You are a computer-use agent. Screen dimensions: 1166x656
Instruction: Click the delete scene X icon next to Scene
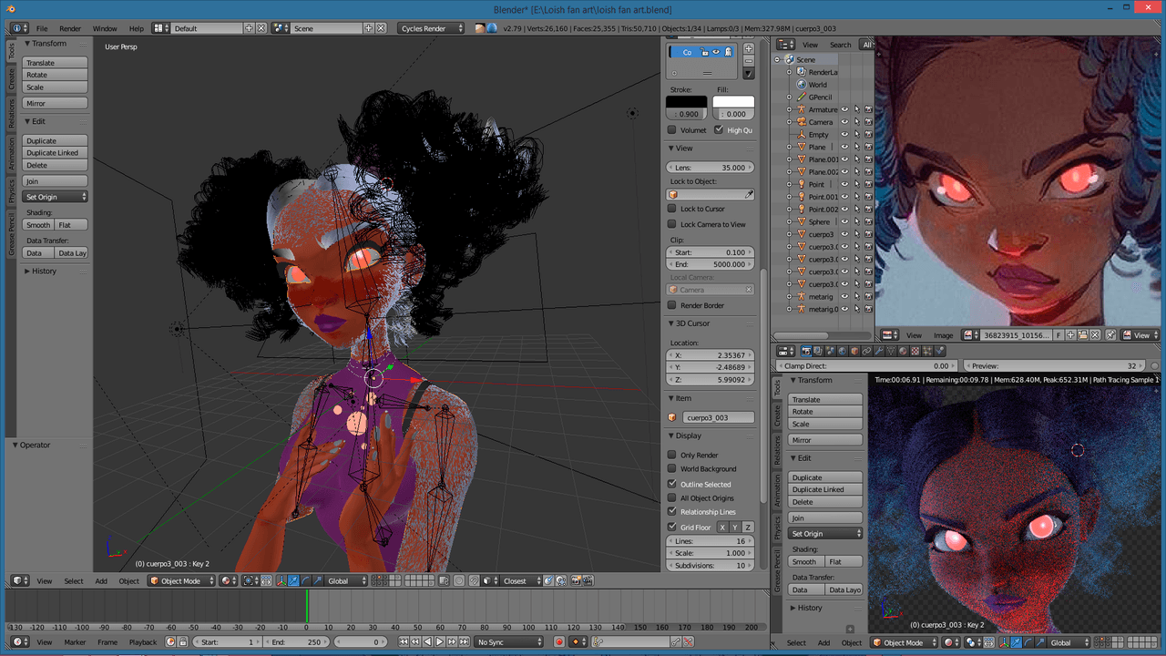pyautogui.click(x=382, y=28)
